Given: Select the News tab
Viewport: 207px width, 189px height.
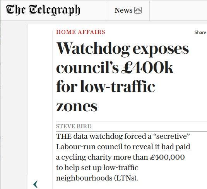Looking at the screenshot, I should pyautogui.click(x=129, y=10).
